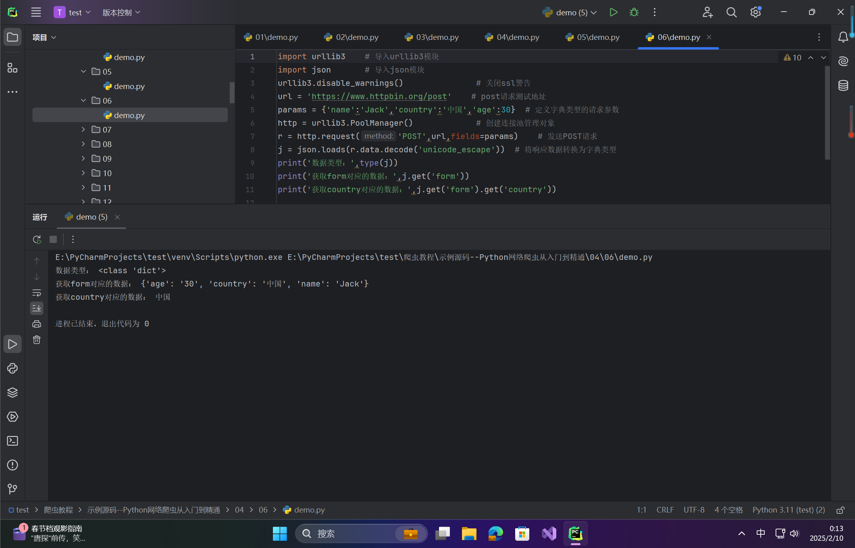
Task: Click the Debug bug icon
Action: [634, 12]
